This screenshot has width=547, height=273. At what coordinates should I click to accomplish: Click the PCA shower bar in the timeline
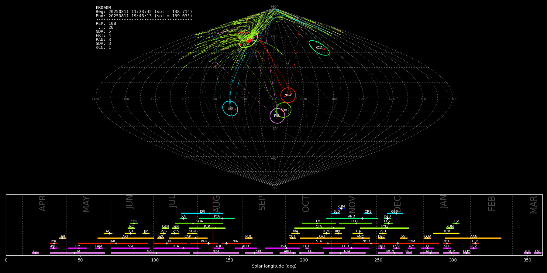176,248
